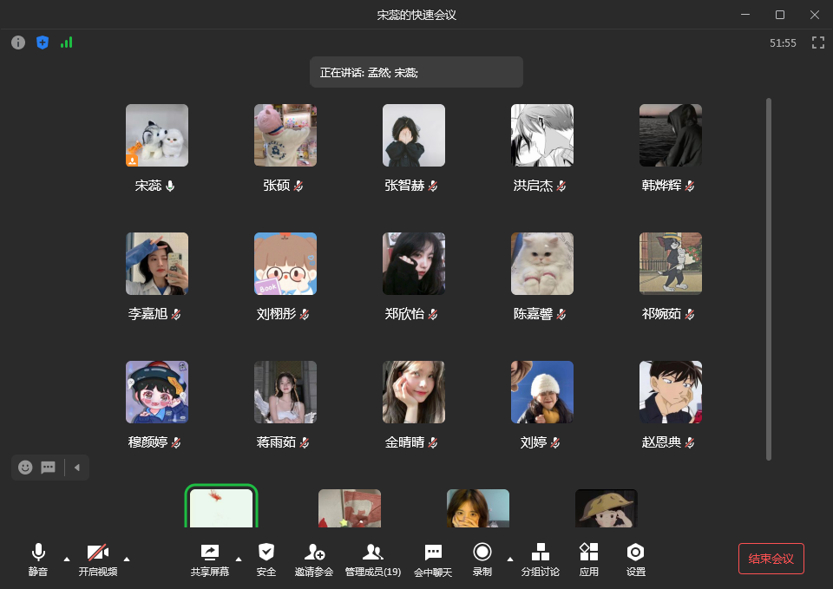
Task: Collapse the reaction bar with arrow
Action: pyautogui.click(x=77, y=468)
